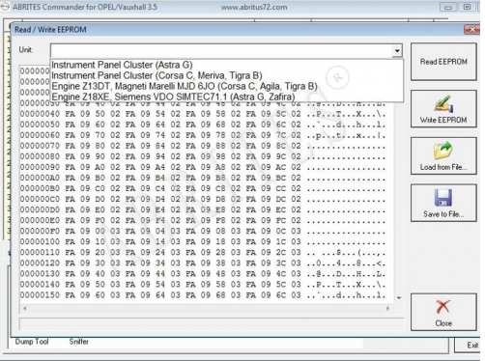Click the Save to File floppy icon
This screenshot has height=361, width=485.
tap(443, 197)
